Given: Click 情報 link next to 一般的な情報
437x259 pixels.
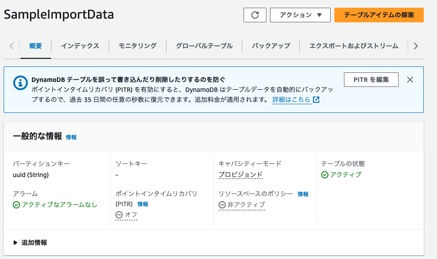Looking at the screenshot, I should (71, 137).
